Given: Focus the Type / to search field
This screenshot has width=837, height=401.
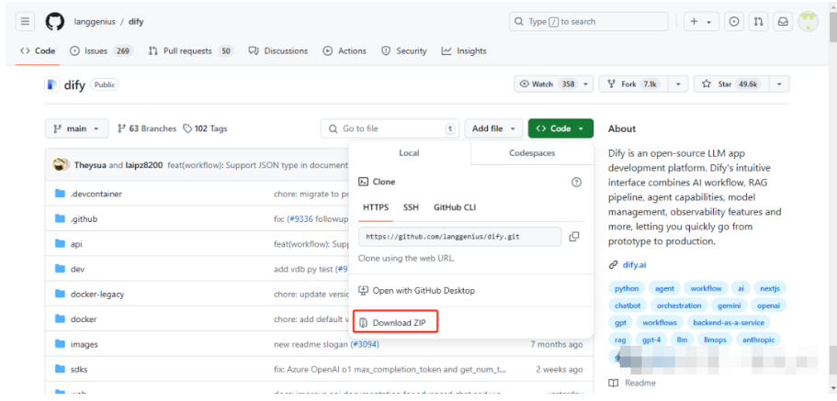Looking at the screenshot, I should 588,22.
